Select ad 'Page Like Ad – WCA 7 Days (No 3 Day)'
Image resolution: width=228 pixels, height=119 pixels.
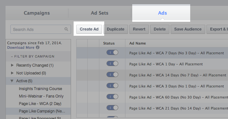(177, 53)
